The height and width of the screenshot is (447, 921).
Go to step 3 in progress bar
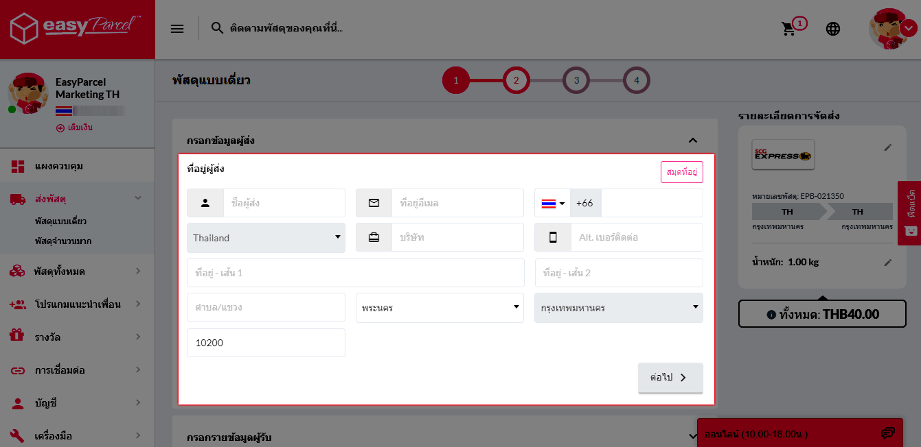click(576, 80)
